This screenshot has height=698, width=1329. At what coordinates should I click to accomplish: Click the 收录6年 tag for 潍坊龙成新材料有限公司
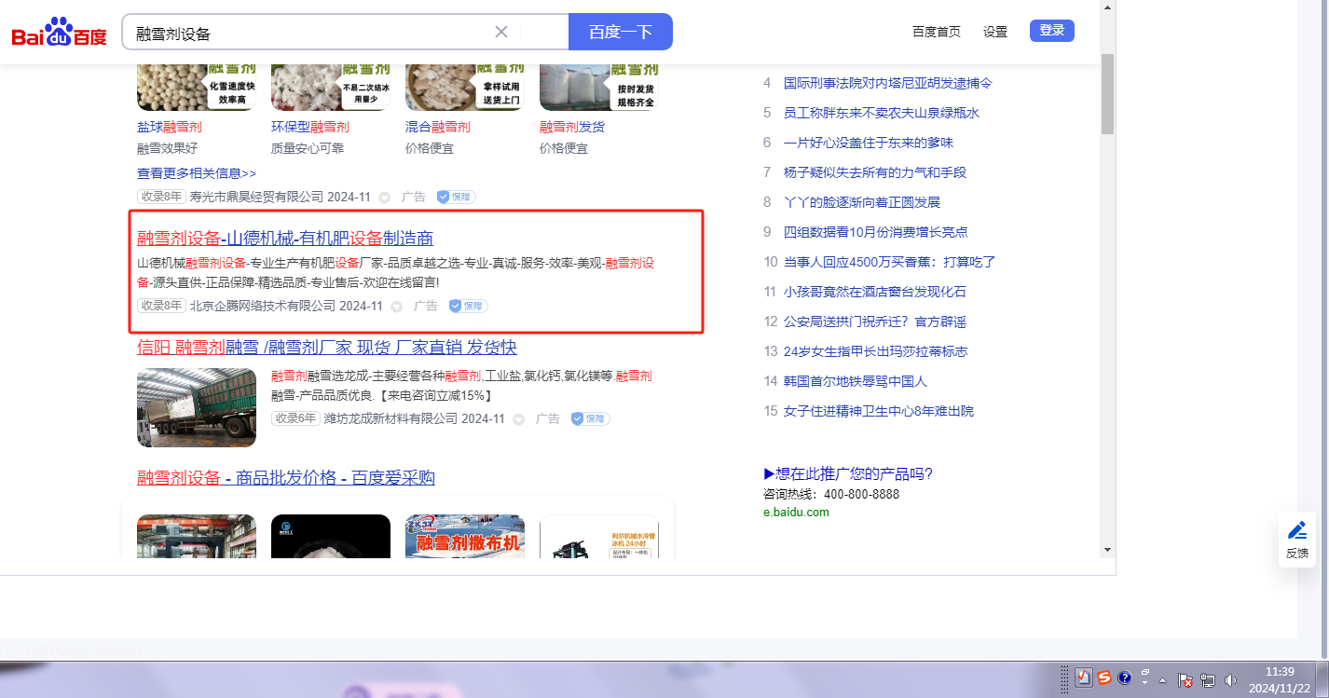(295, 418)
